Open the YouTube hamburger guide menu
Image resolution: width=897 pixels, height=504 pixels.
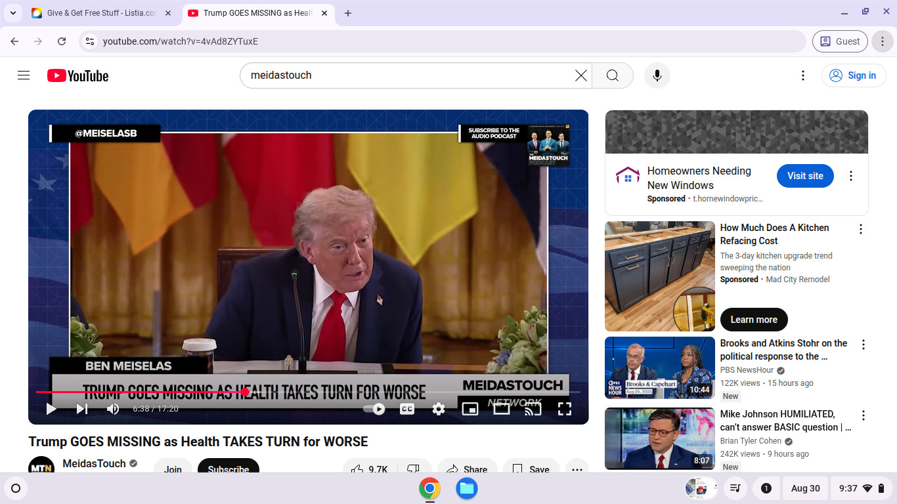24,75
